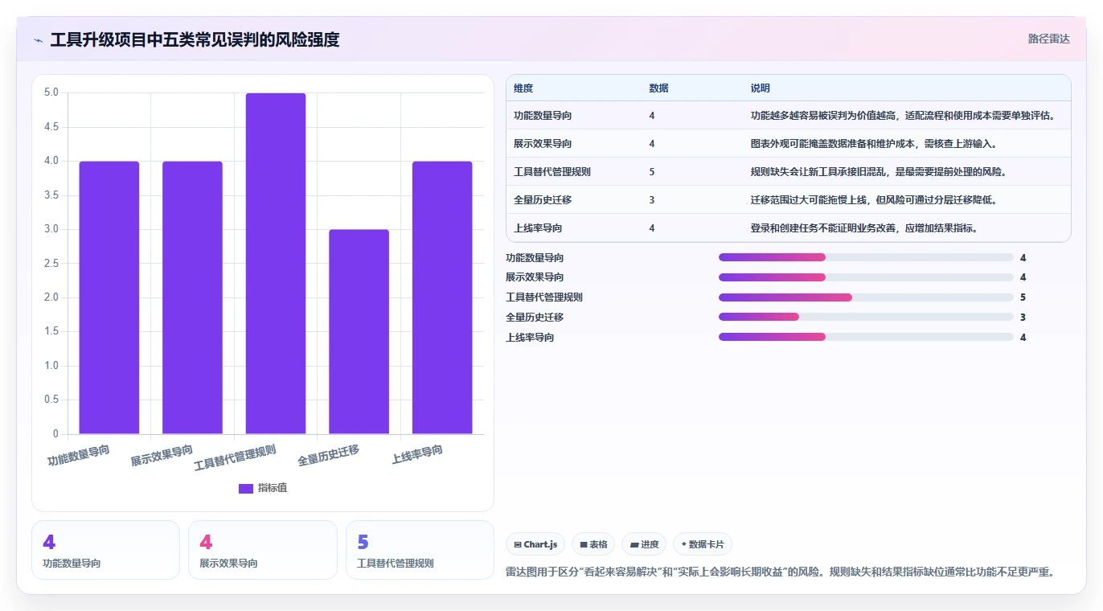The height and width of the screenshot is (611, 1103).
Task: Click the 表格 tag chip
Action: point(593,544)
